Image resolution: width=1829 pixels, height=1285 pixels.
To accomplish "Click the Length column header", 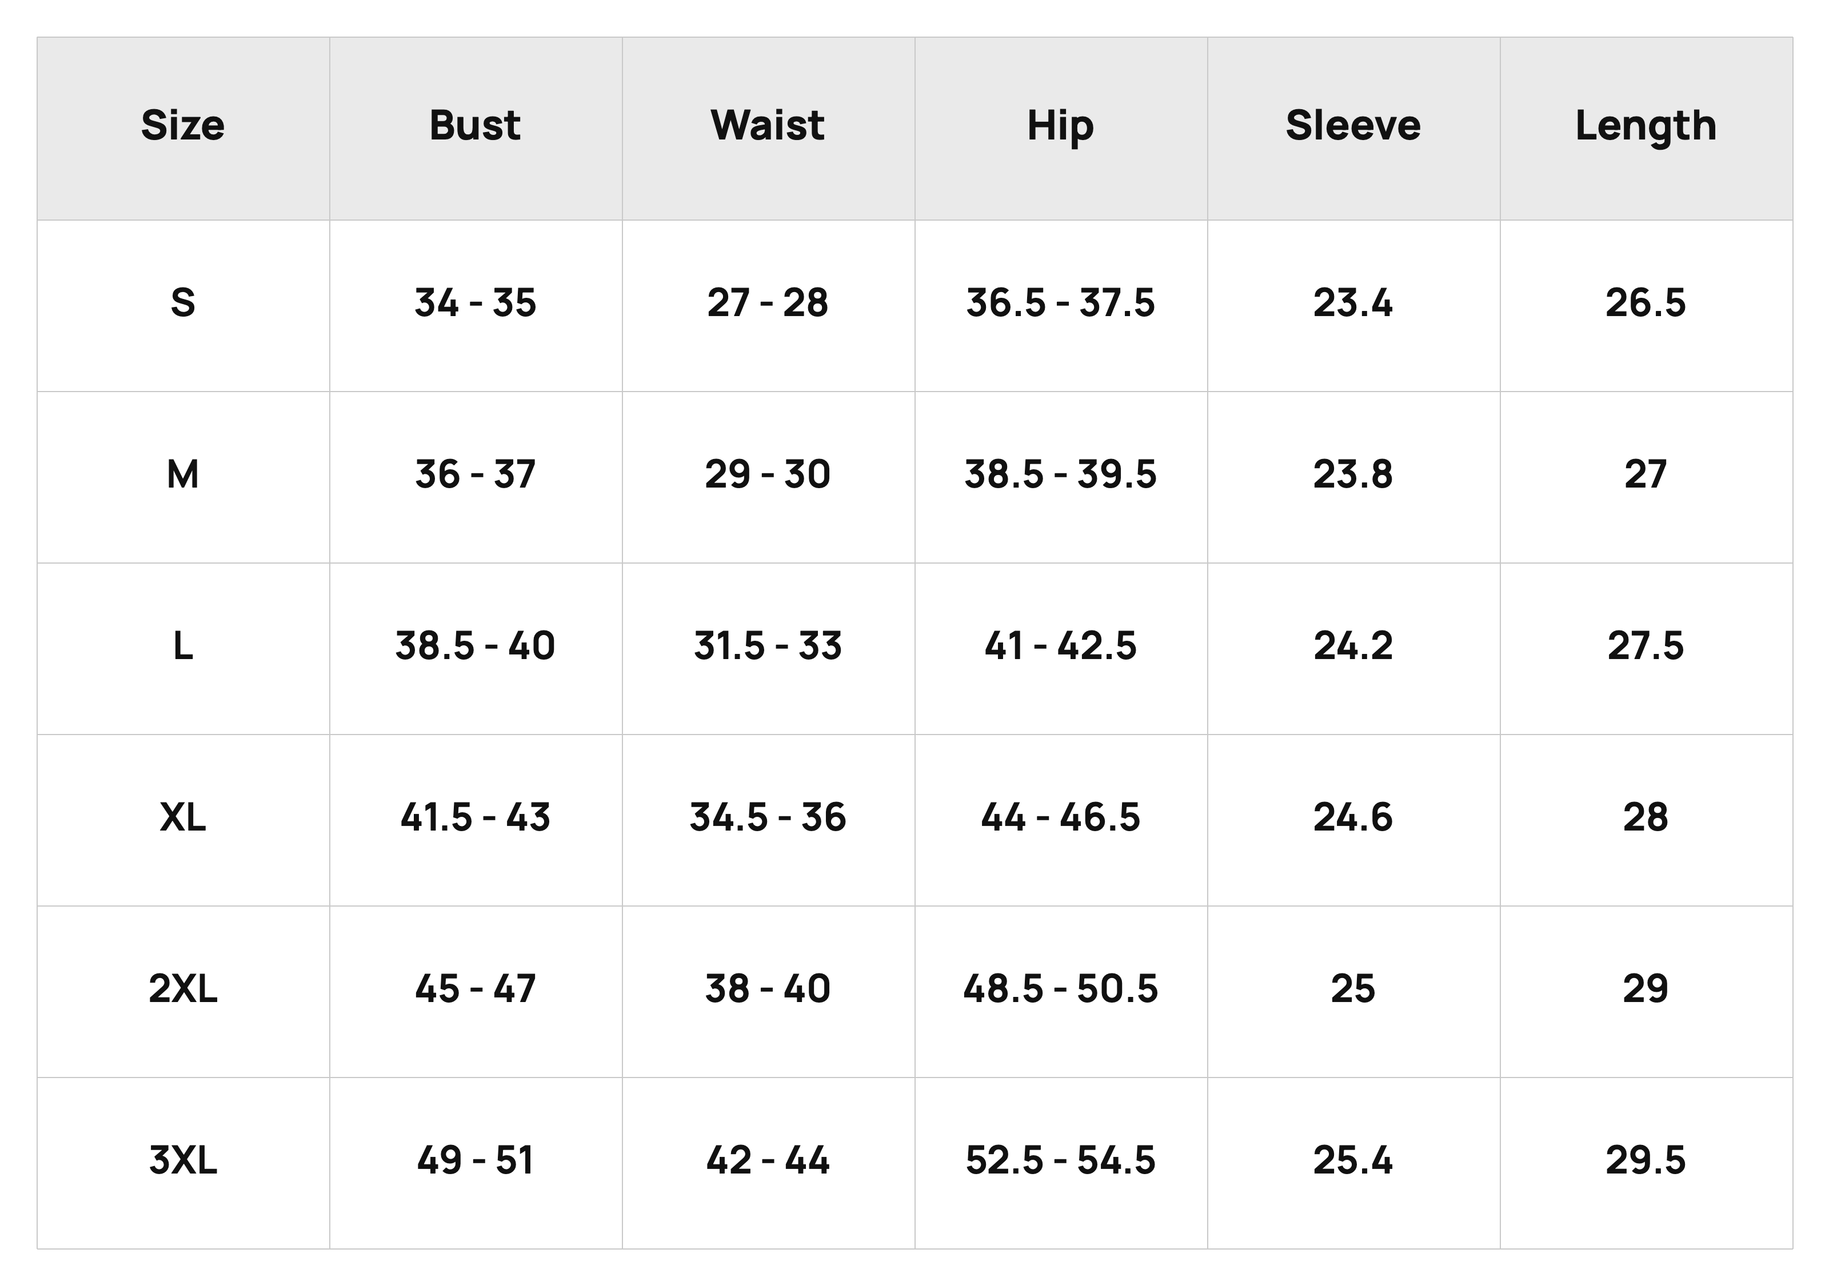I will coord(1646,126).
